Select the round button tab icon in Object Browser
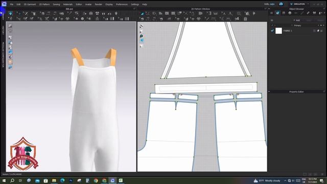Image resolution: width=327 pixels, height=184 pixels. pyautogui.click(x=290, y=13)
